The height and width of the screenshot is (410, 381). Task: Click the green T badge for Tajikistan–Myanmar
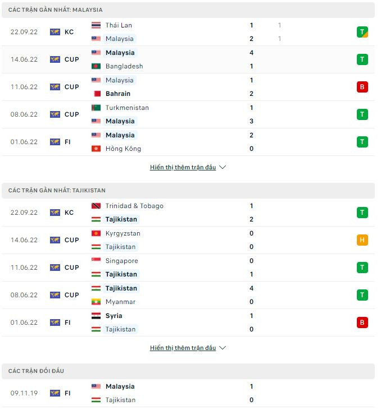362,295
